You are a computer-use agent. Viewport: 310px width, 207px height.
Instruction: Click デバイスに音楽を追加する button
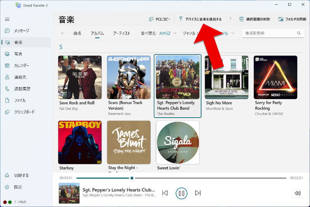tap(200, 19)
